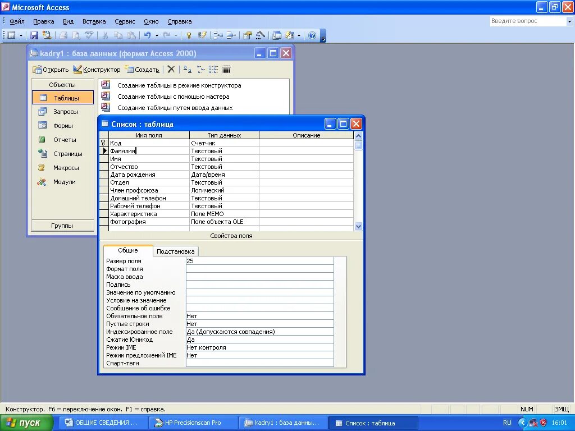Click the File Search toolbar icon
Viewport: 575px width, 431px height.
coord(47,35)
